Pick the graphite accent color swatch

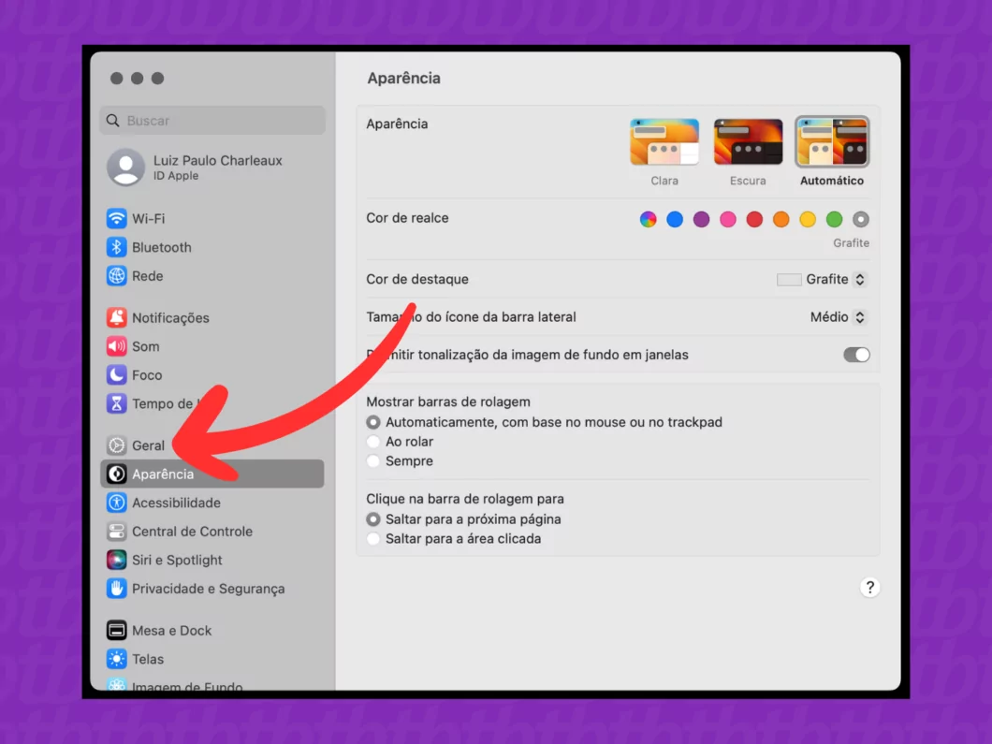[x=860, y=220]
